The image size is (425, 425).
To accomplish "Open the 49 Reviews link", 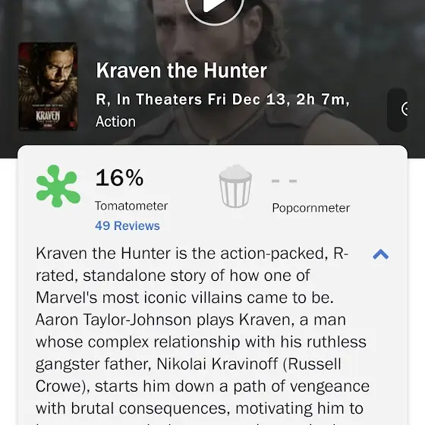I will click(x=127, y=225).
